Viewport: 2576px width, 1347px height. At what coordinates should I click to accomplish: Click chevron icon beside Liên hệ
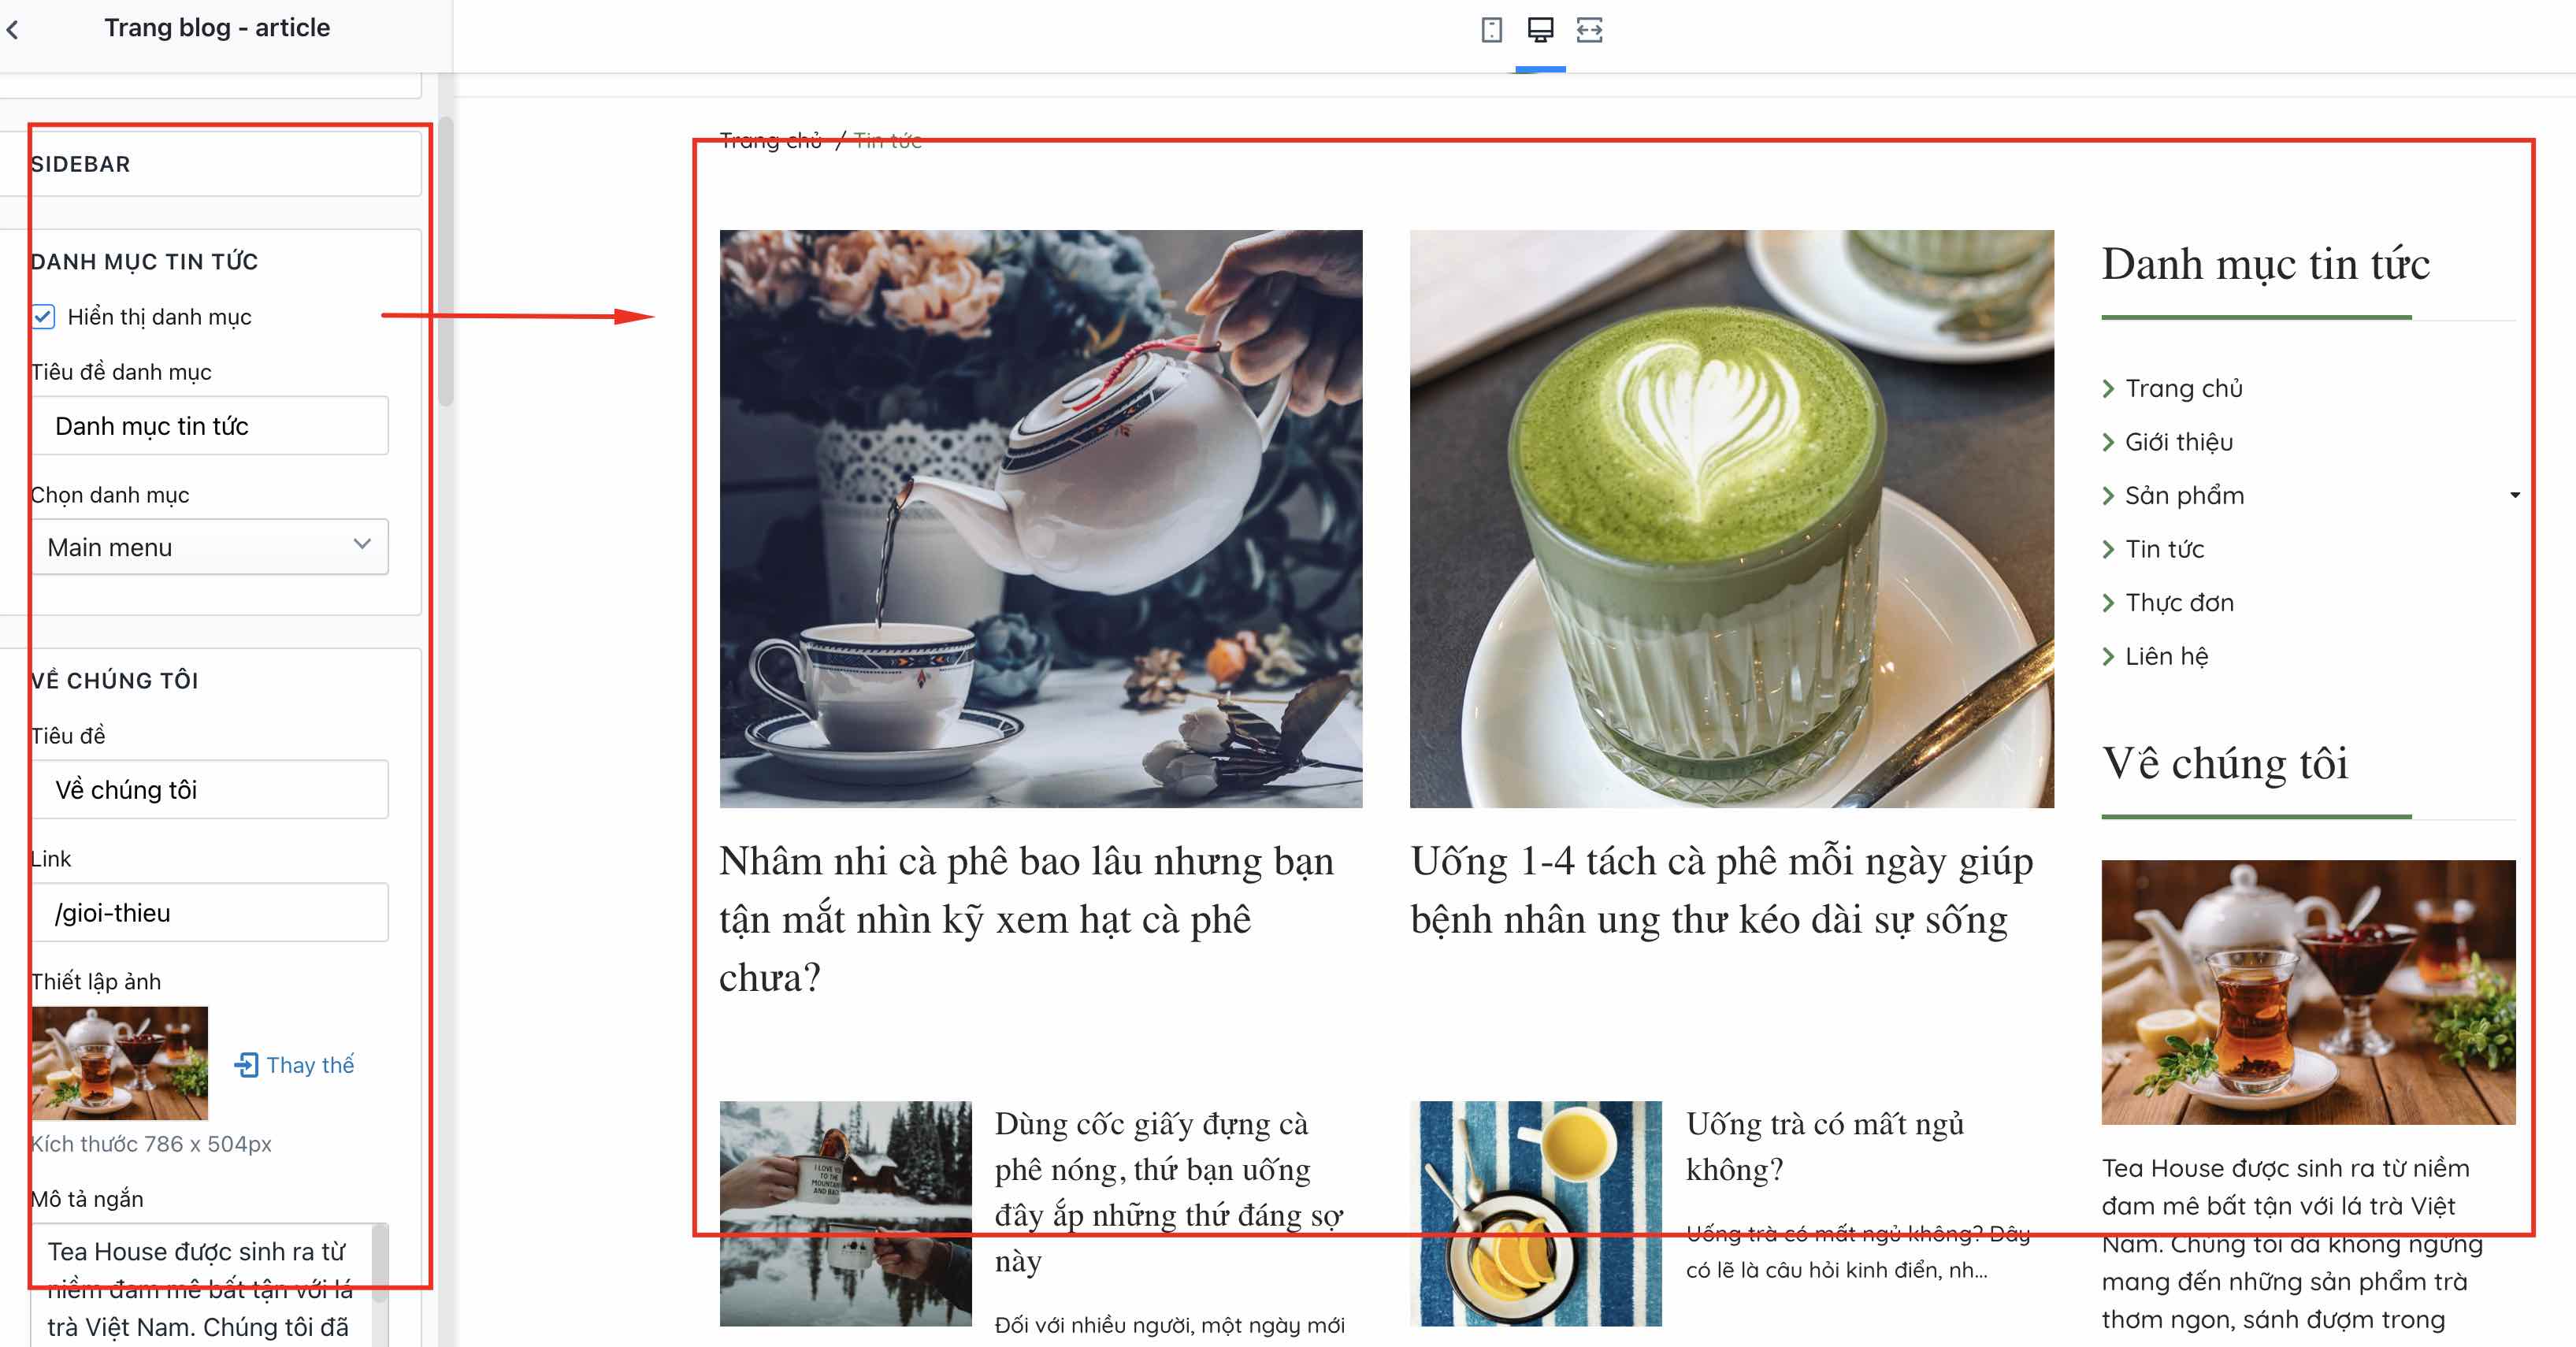(x=2108, y=657)
